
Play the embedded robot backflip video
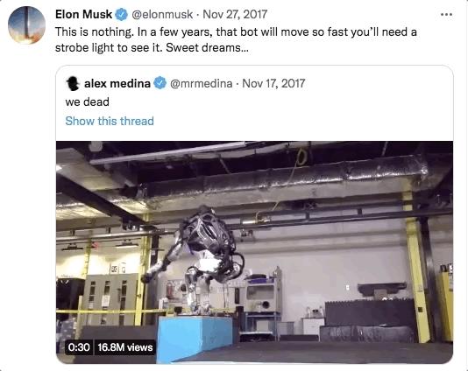[254, 252]
